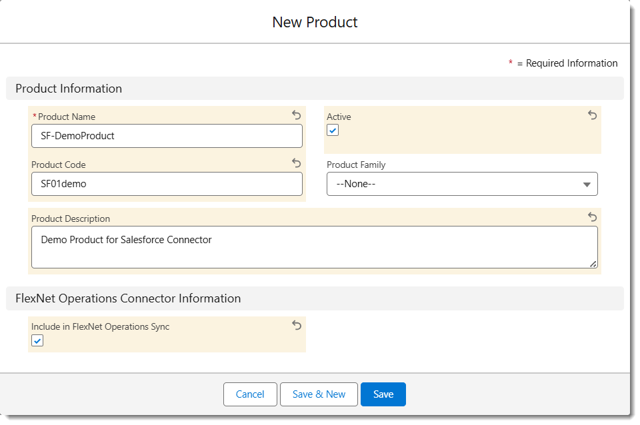The width and height of the screenshot is (640, 425).
Task: Click the Product Code label
Action: pyautogui.click(x=59, y=165)
